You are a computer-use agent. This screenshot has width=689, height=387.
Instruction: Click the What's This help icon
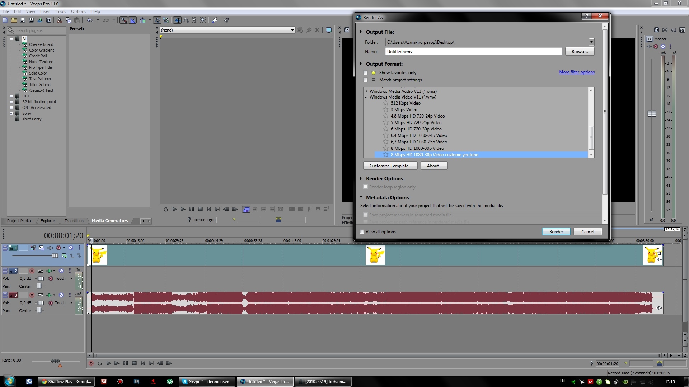(226, 20)
